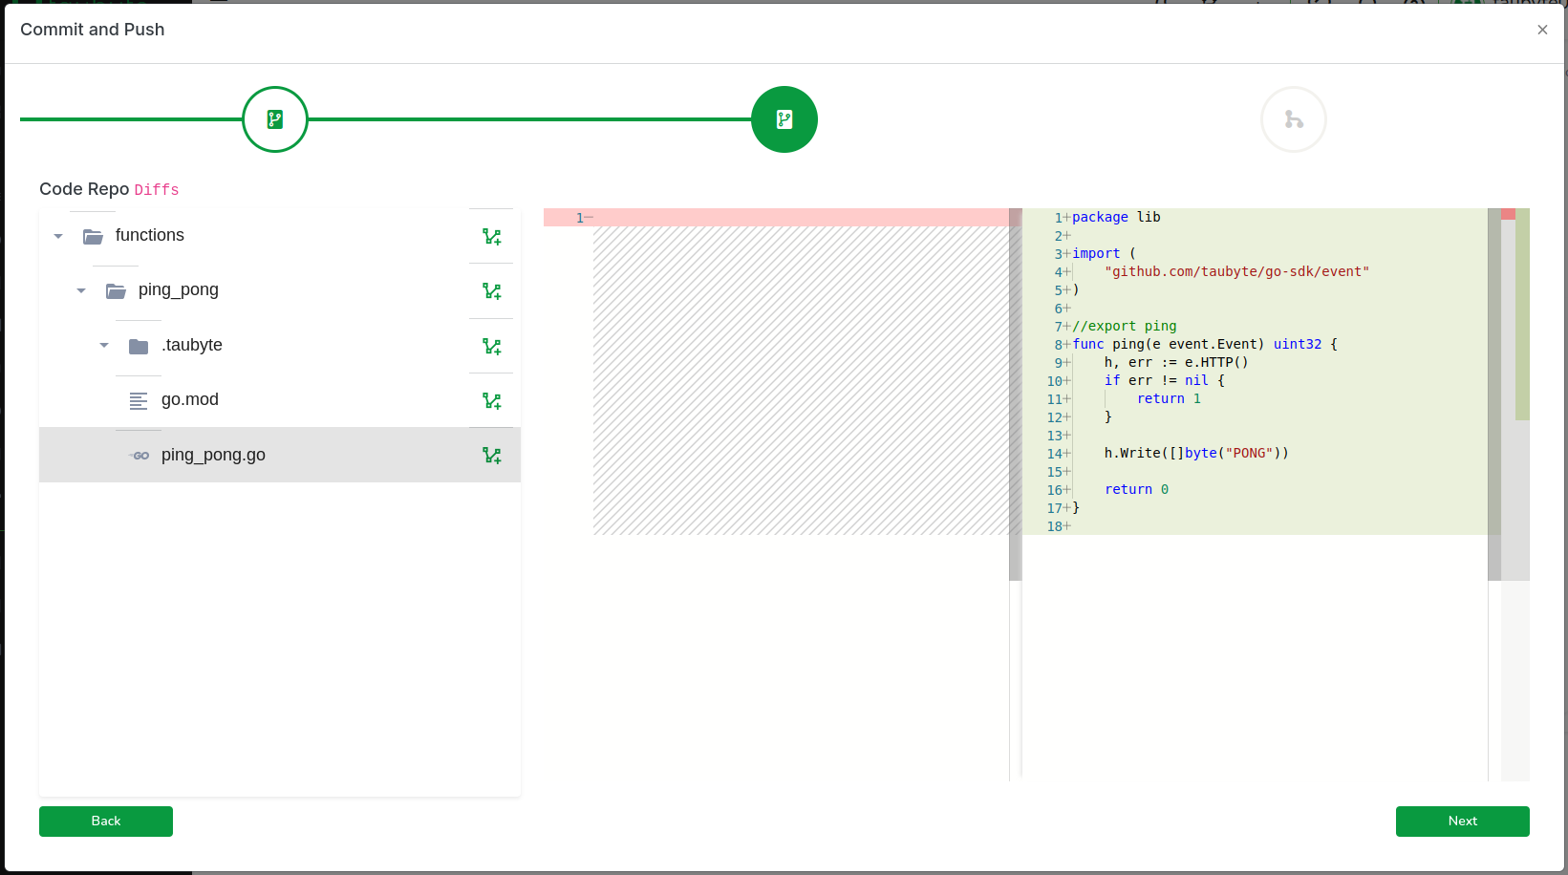Click the first step branch icon in stepper
This screenshot has width=1568, height=875.
(275, 119)
